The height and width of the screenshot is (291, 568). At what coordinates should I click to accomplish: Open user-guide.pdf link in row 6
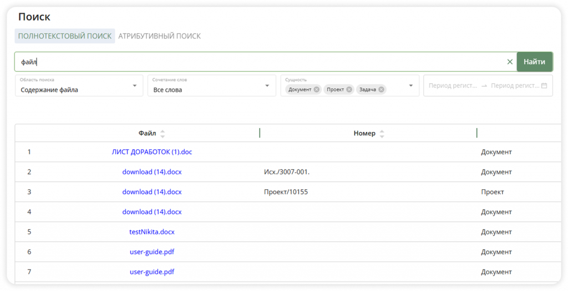click(152, 252)
